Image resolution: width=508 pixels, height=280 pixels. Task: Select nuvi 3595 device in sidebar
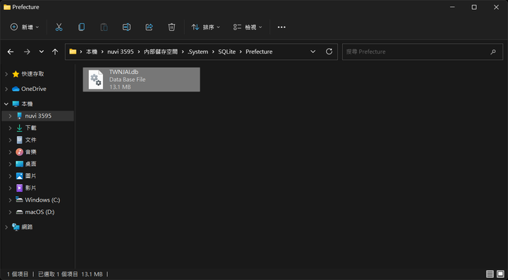click(38, 116)
